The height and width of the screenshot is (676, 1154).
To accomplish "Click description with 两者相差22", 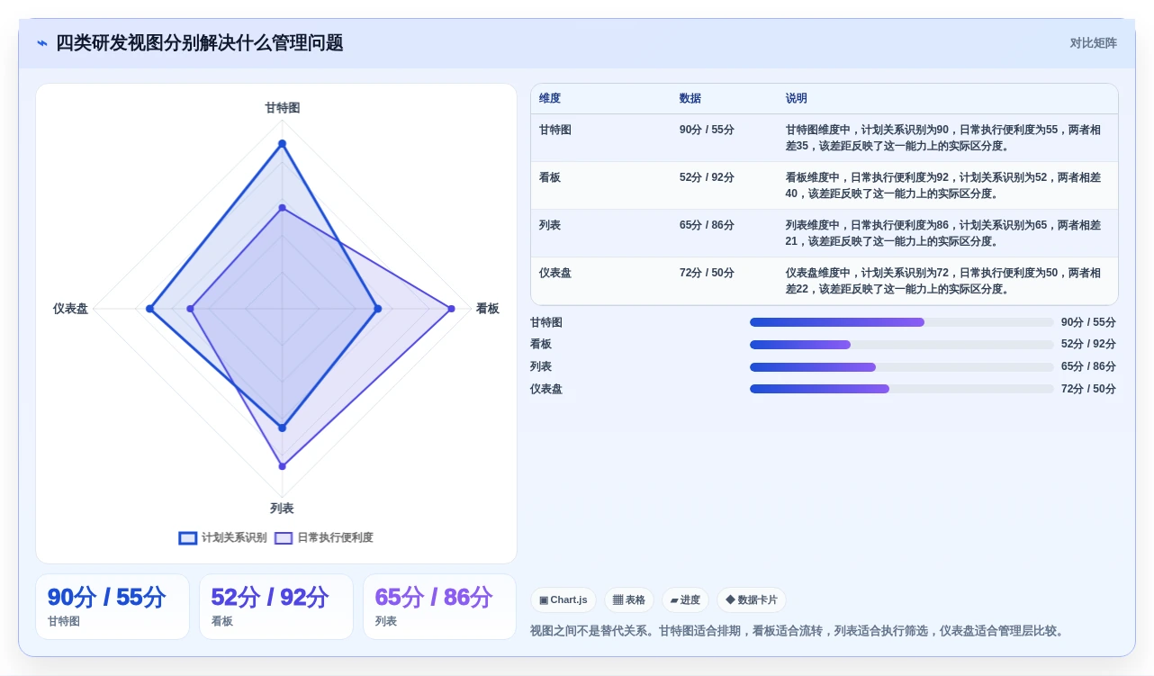I will pyautogui.click(x=945, y=281).
